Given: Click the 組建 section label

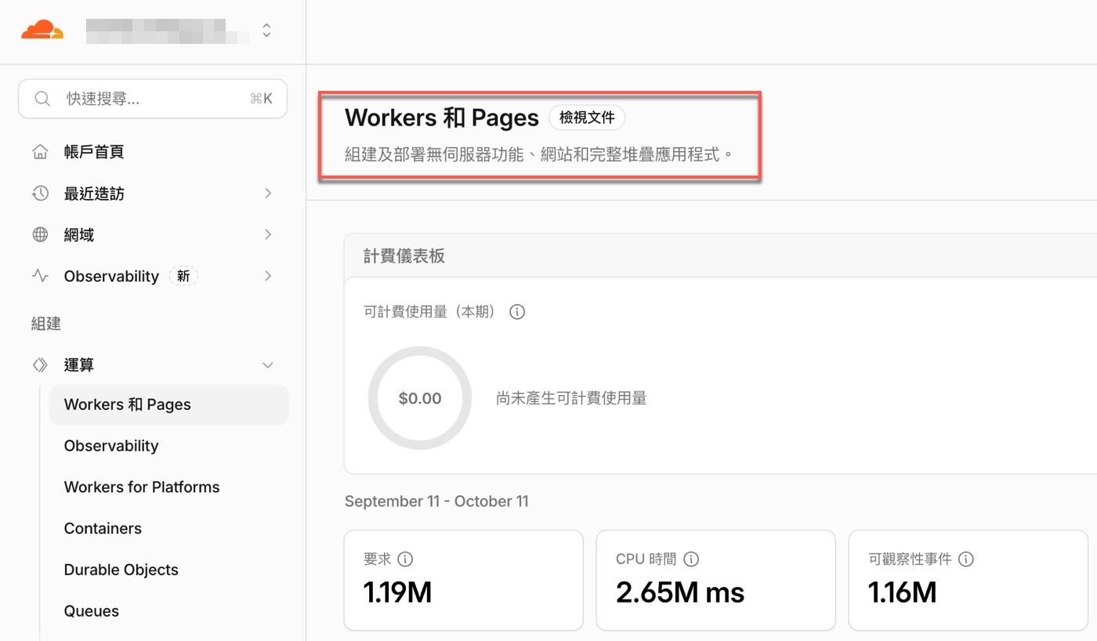Looking at the screenshot, I should tap(46, 324).
